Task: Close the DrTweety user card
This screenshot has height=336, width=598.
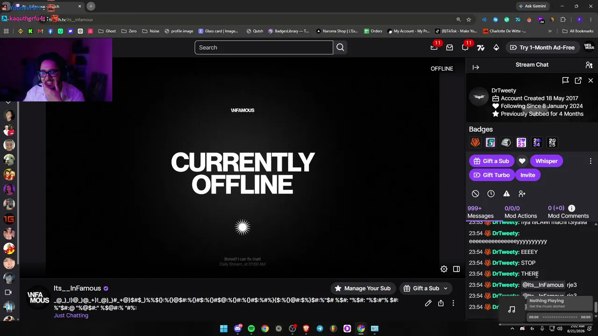Action: pos(591,80)
